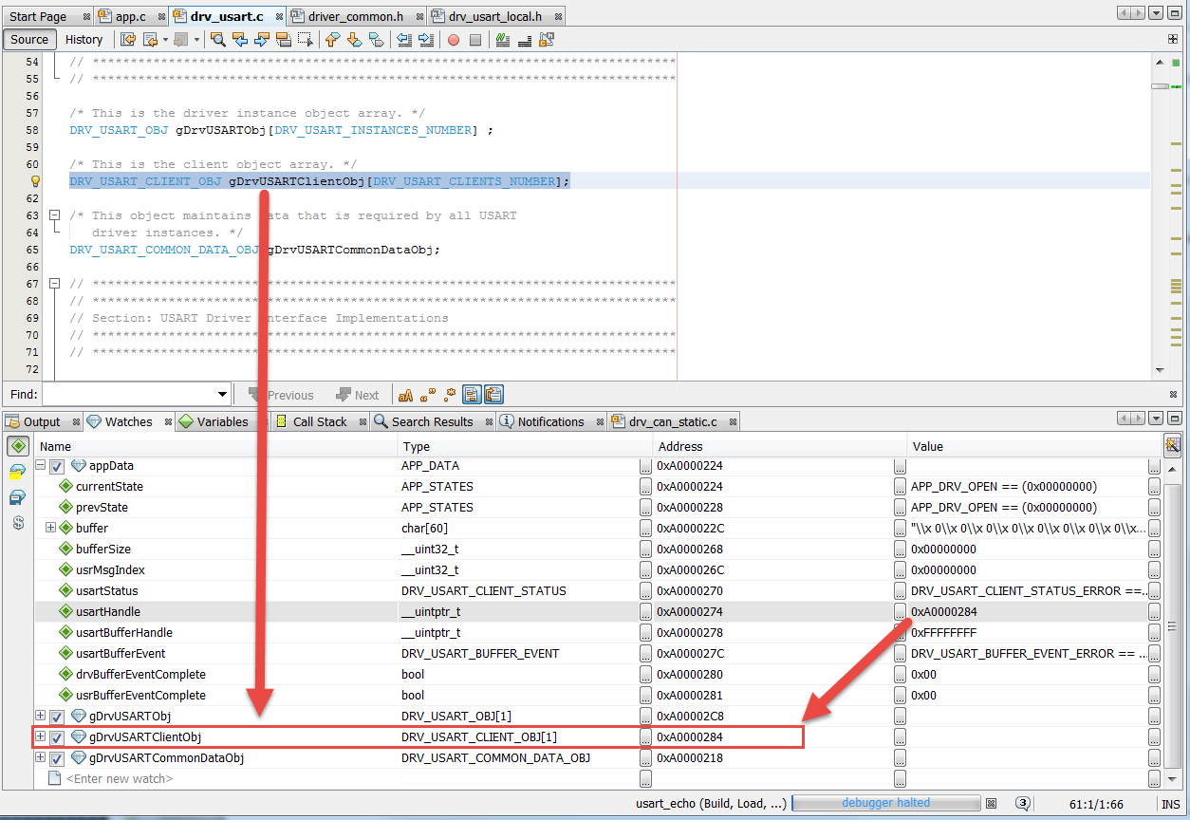1190x820 pixels.
Task: Toggle Match Case icon in Find bar
Action: click(405, 396)
